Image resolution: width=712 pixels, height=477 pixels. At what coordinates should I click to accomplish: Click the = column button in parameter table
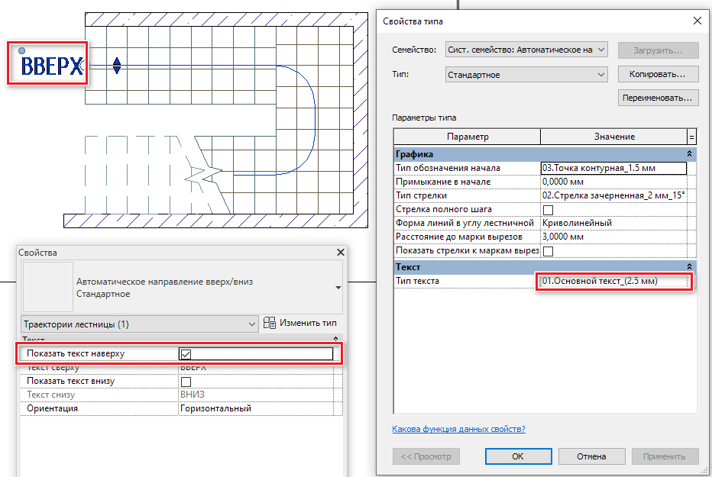coord(691,137)
